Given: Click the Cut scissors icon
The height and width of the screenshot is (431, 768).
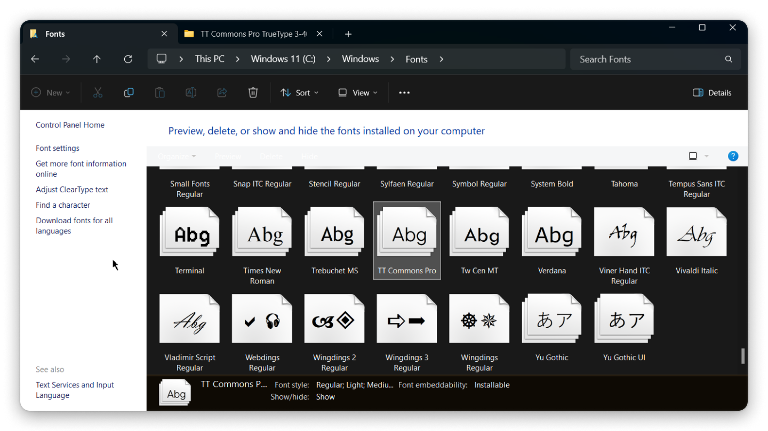Looking at the screenshot, I should click(98, 93).
